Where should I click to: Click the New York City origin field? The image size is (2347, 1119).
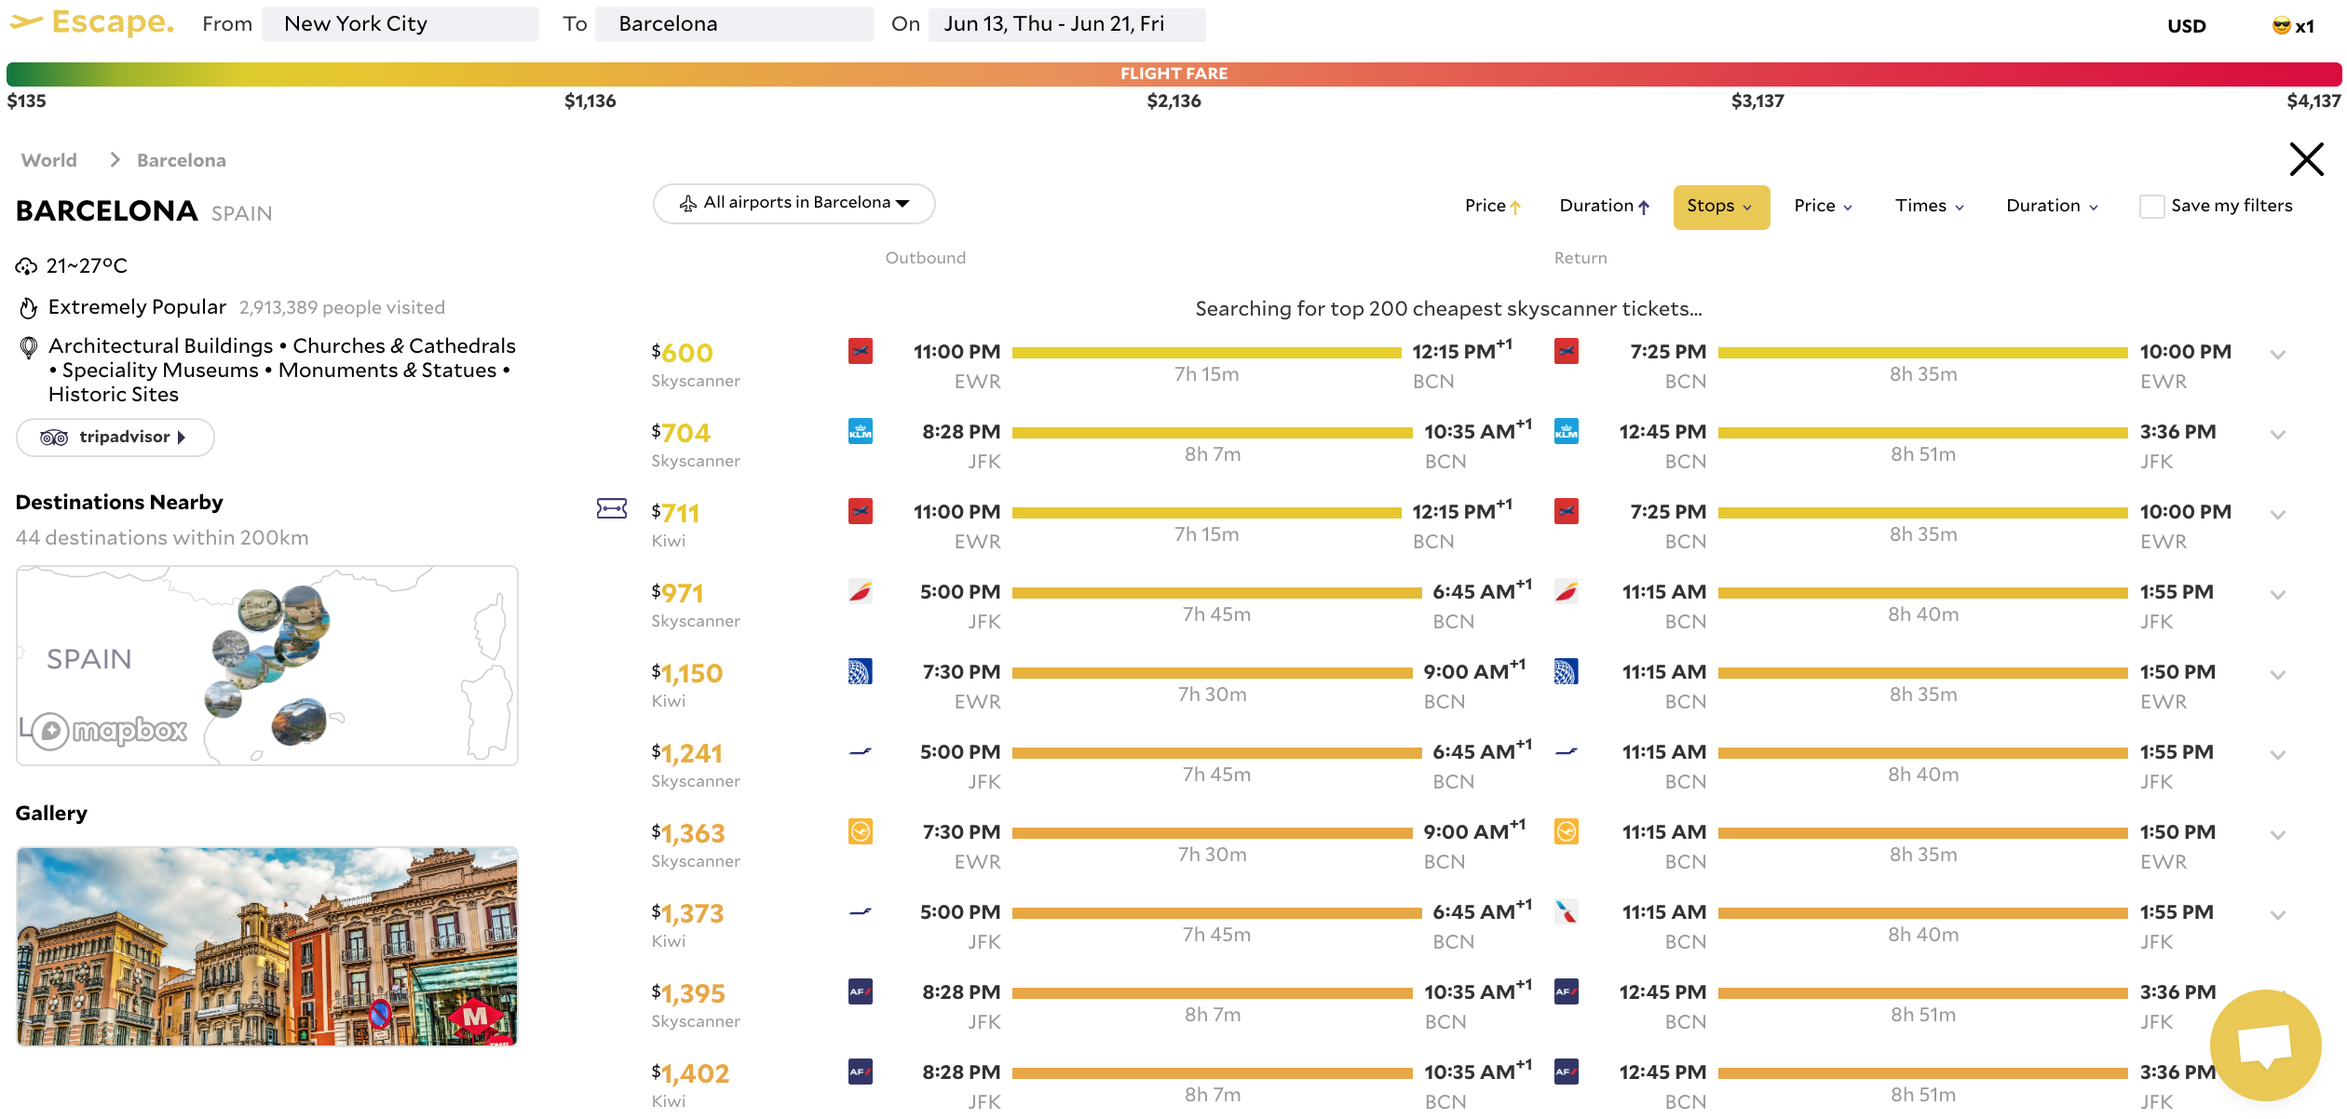tap(400, 24)
